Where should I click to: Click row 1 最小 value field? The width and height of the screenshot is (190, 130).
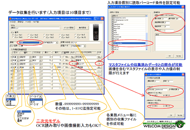tap(47, 57)
